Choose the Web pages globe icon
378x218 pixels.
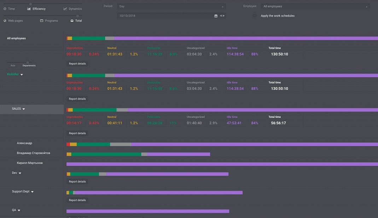coord(5,21)
